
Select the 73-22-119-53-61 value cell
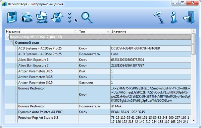(x=151, y=119)
